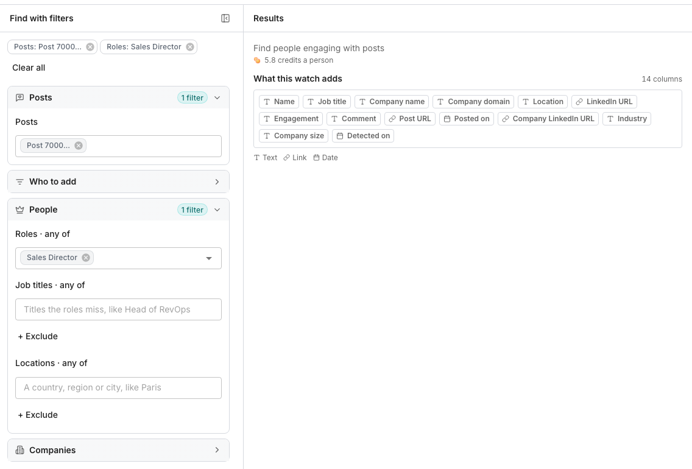Click the Results heading
The image size is (692, 469).
click(x=268, y=18)
